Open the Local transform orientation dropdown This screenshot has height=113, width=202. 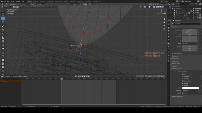point(74,4)
